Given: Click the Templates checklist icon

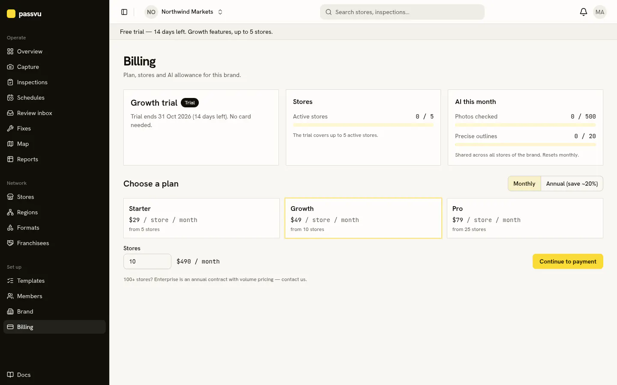Looking at the screenshot, I should (10, 281).
